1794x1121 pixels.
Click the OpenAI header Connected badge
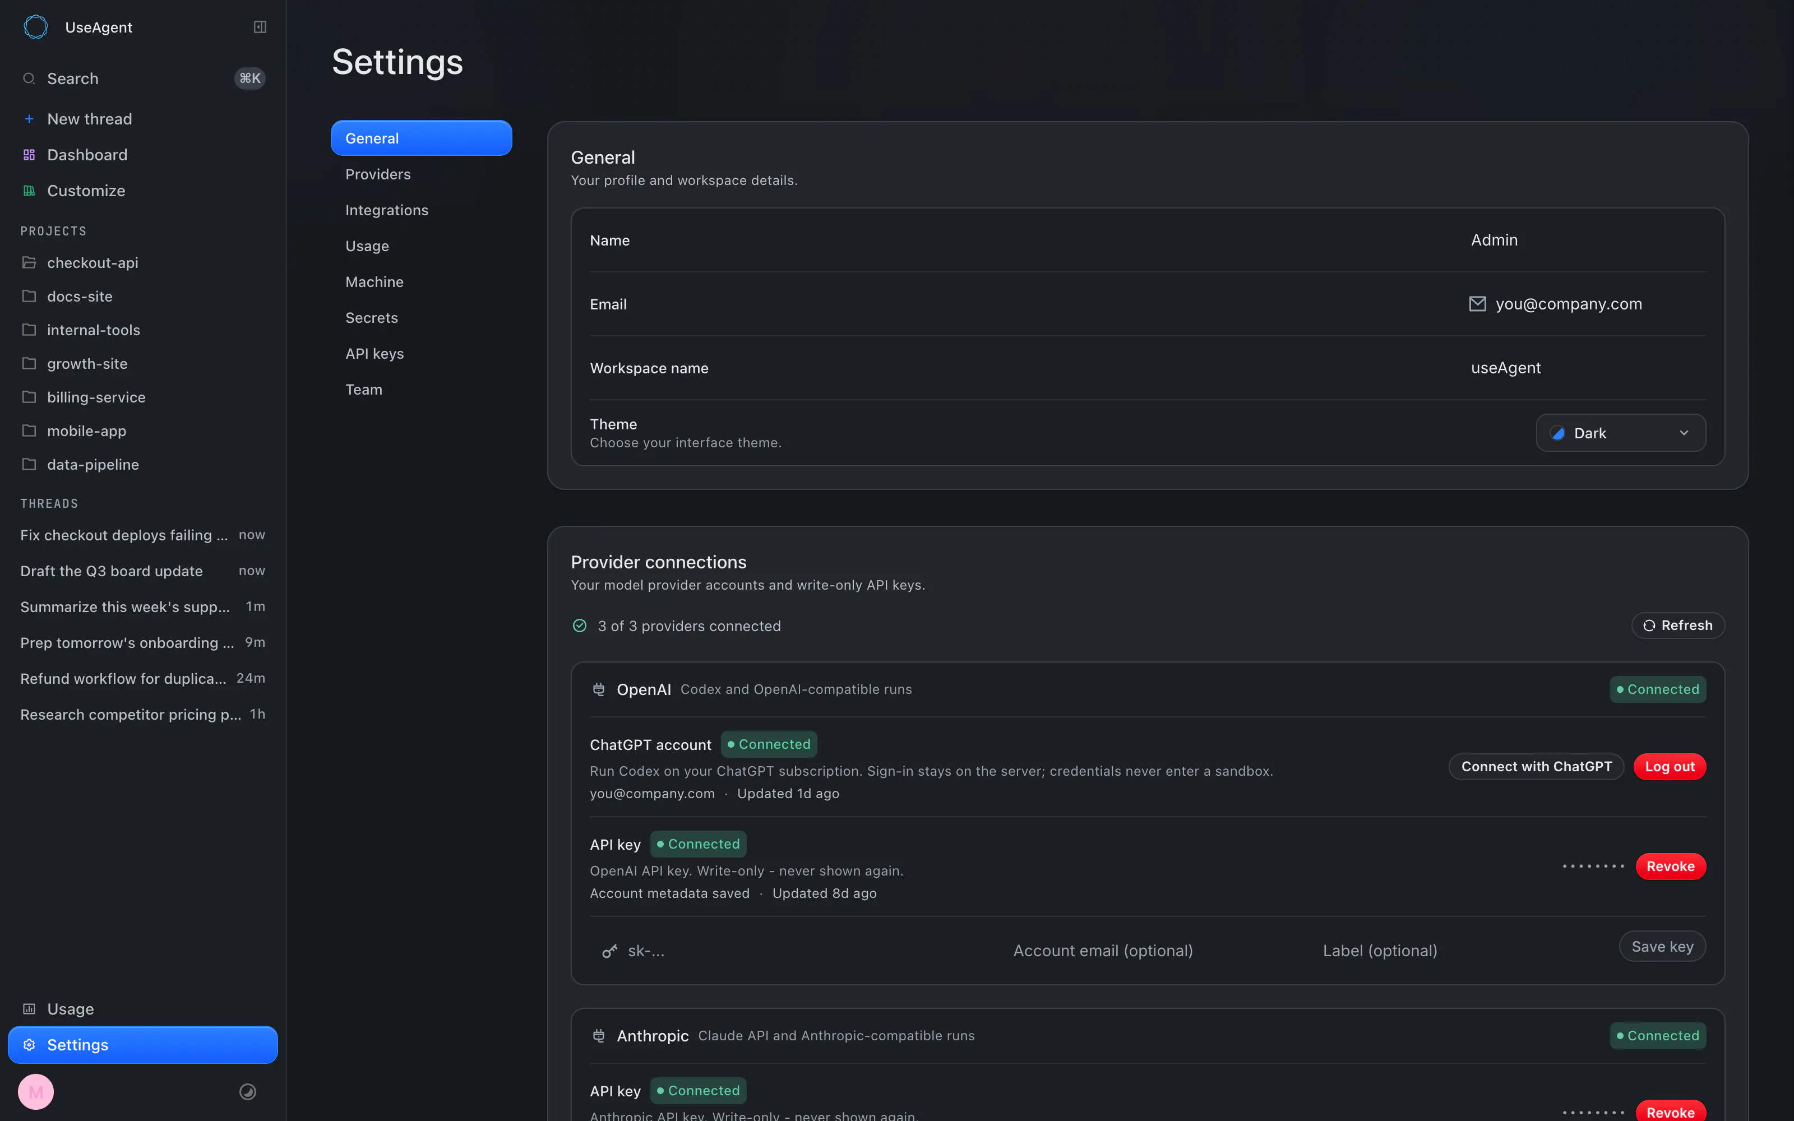[x=1658, y=689]
